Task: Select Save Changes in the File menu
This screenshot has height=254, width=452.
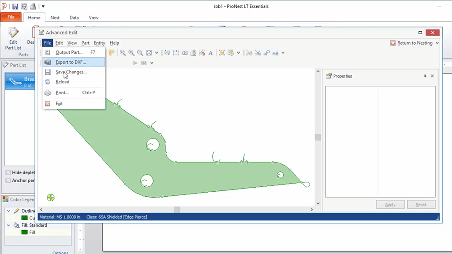Action: click(x=71, y=72)
